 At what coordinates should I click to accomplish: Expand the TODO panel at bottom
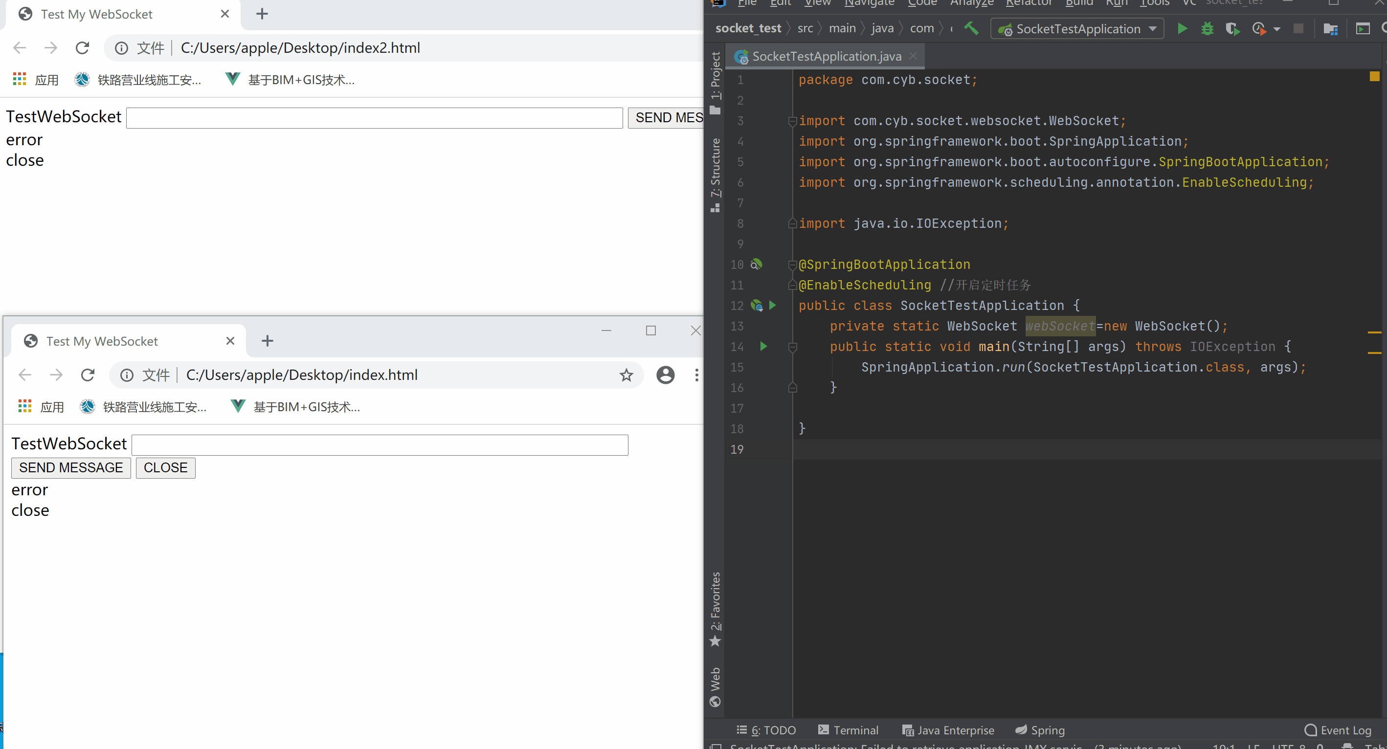coord(774,730)
